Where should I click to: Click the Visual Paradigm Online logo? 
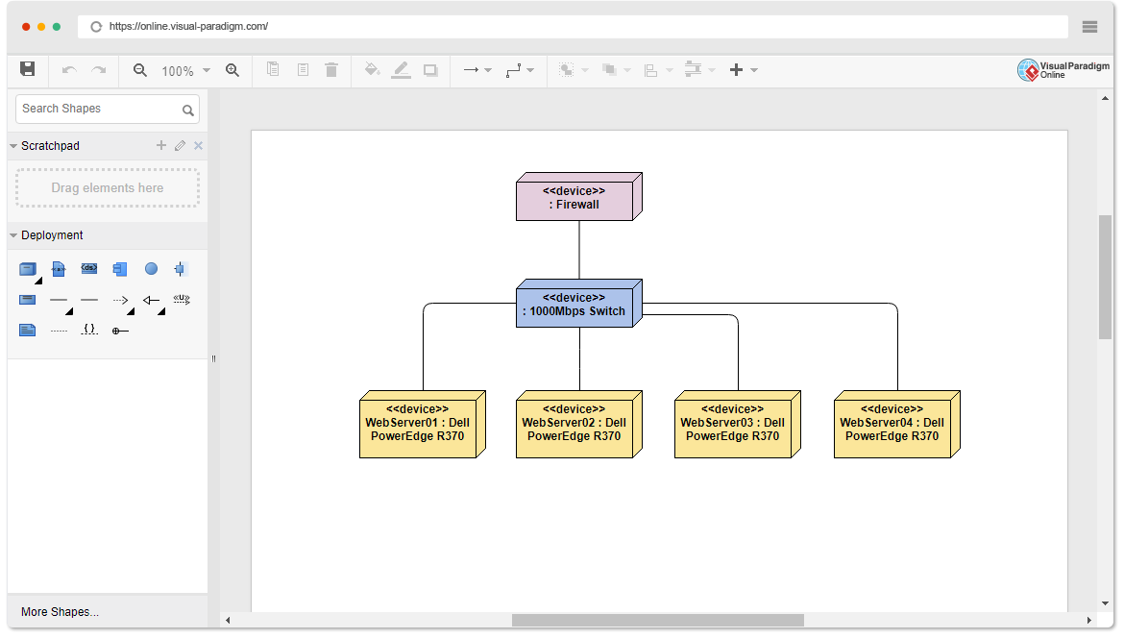[x=1063, y=69]
